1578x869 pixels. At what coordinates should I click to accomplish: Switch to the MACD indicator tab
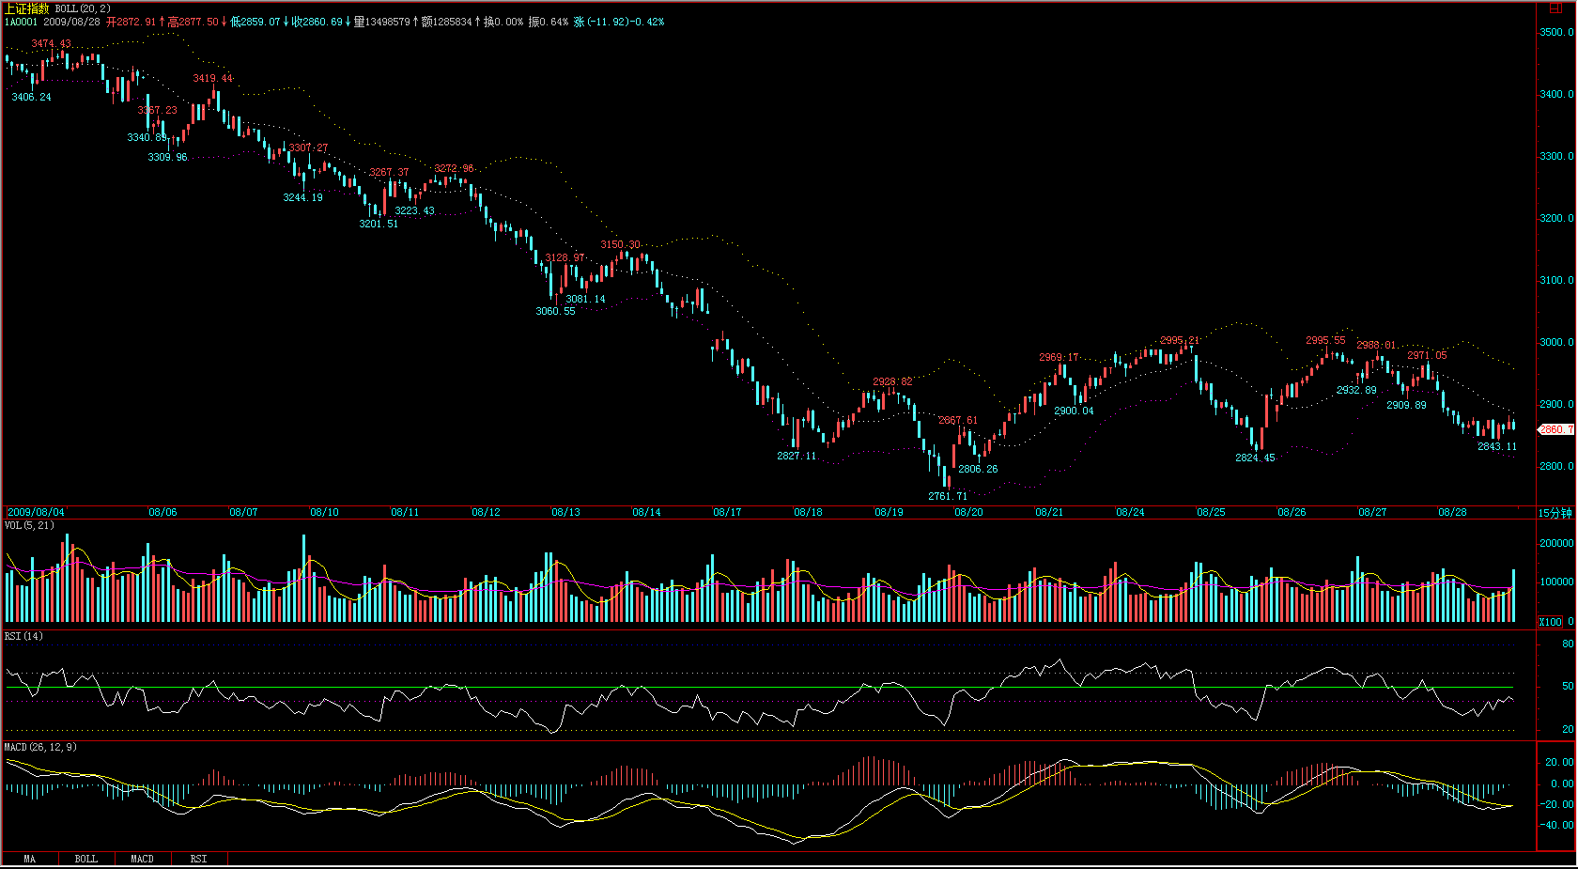click(143, 859)
